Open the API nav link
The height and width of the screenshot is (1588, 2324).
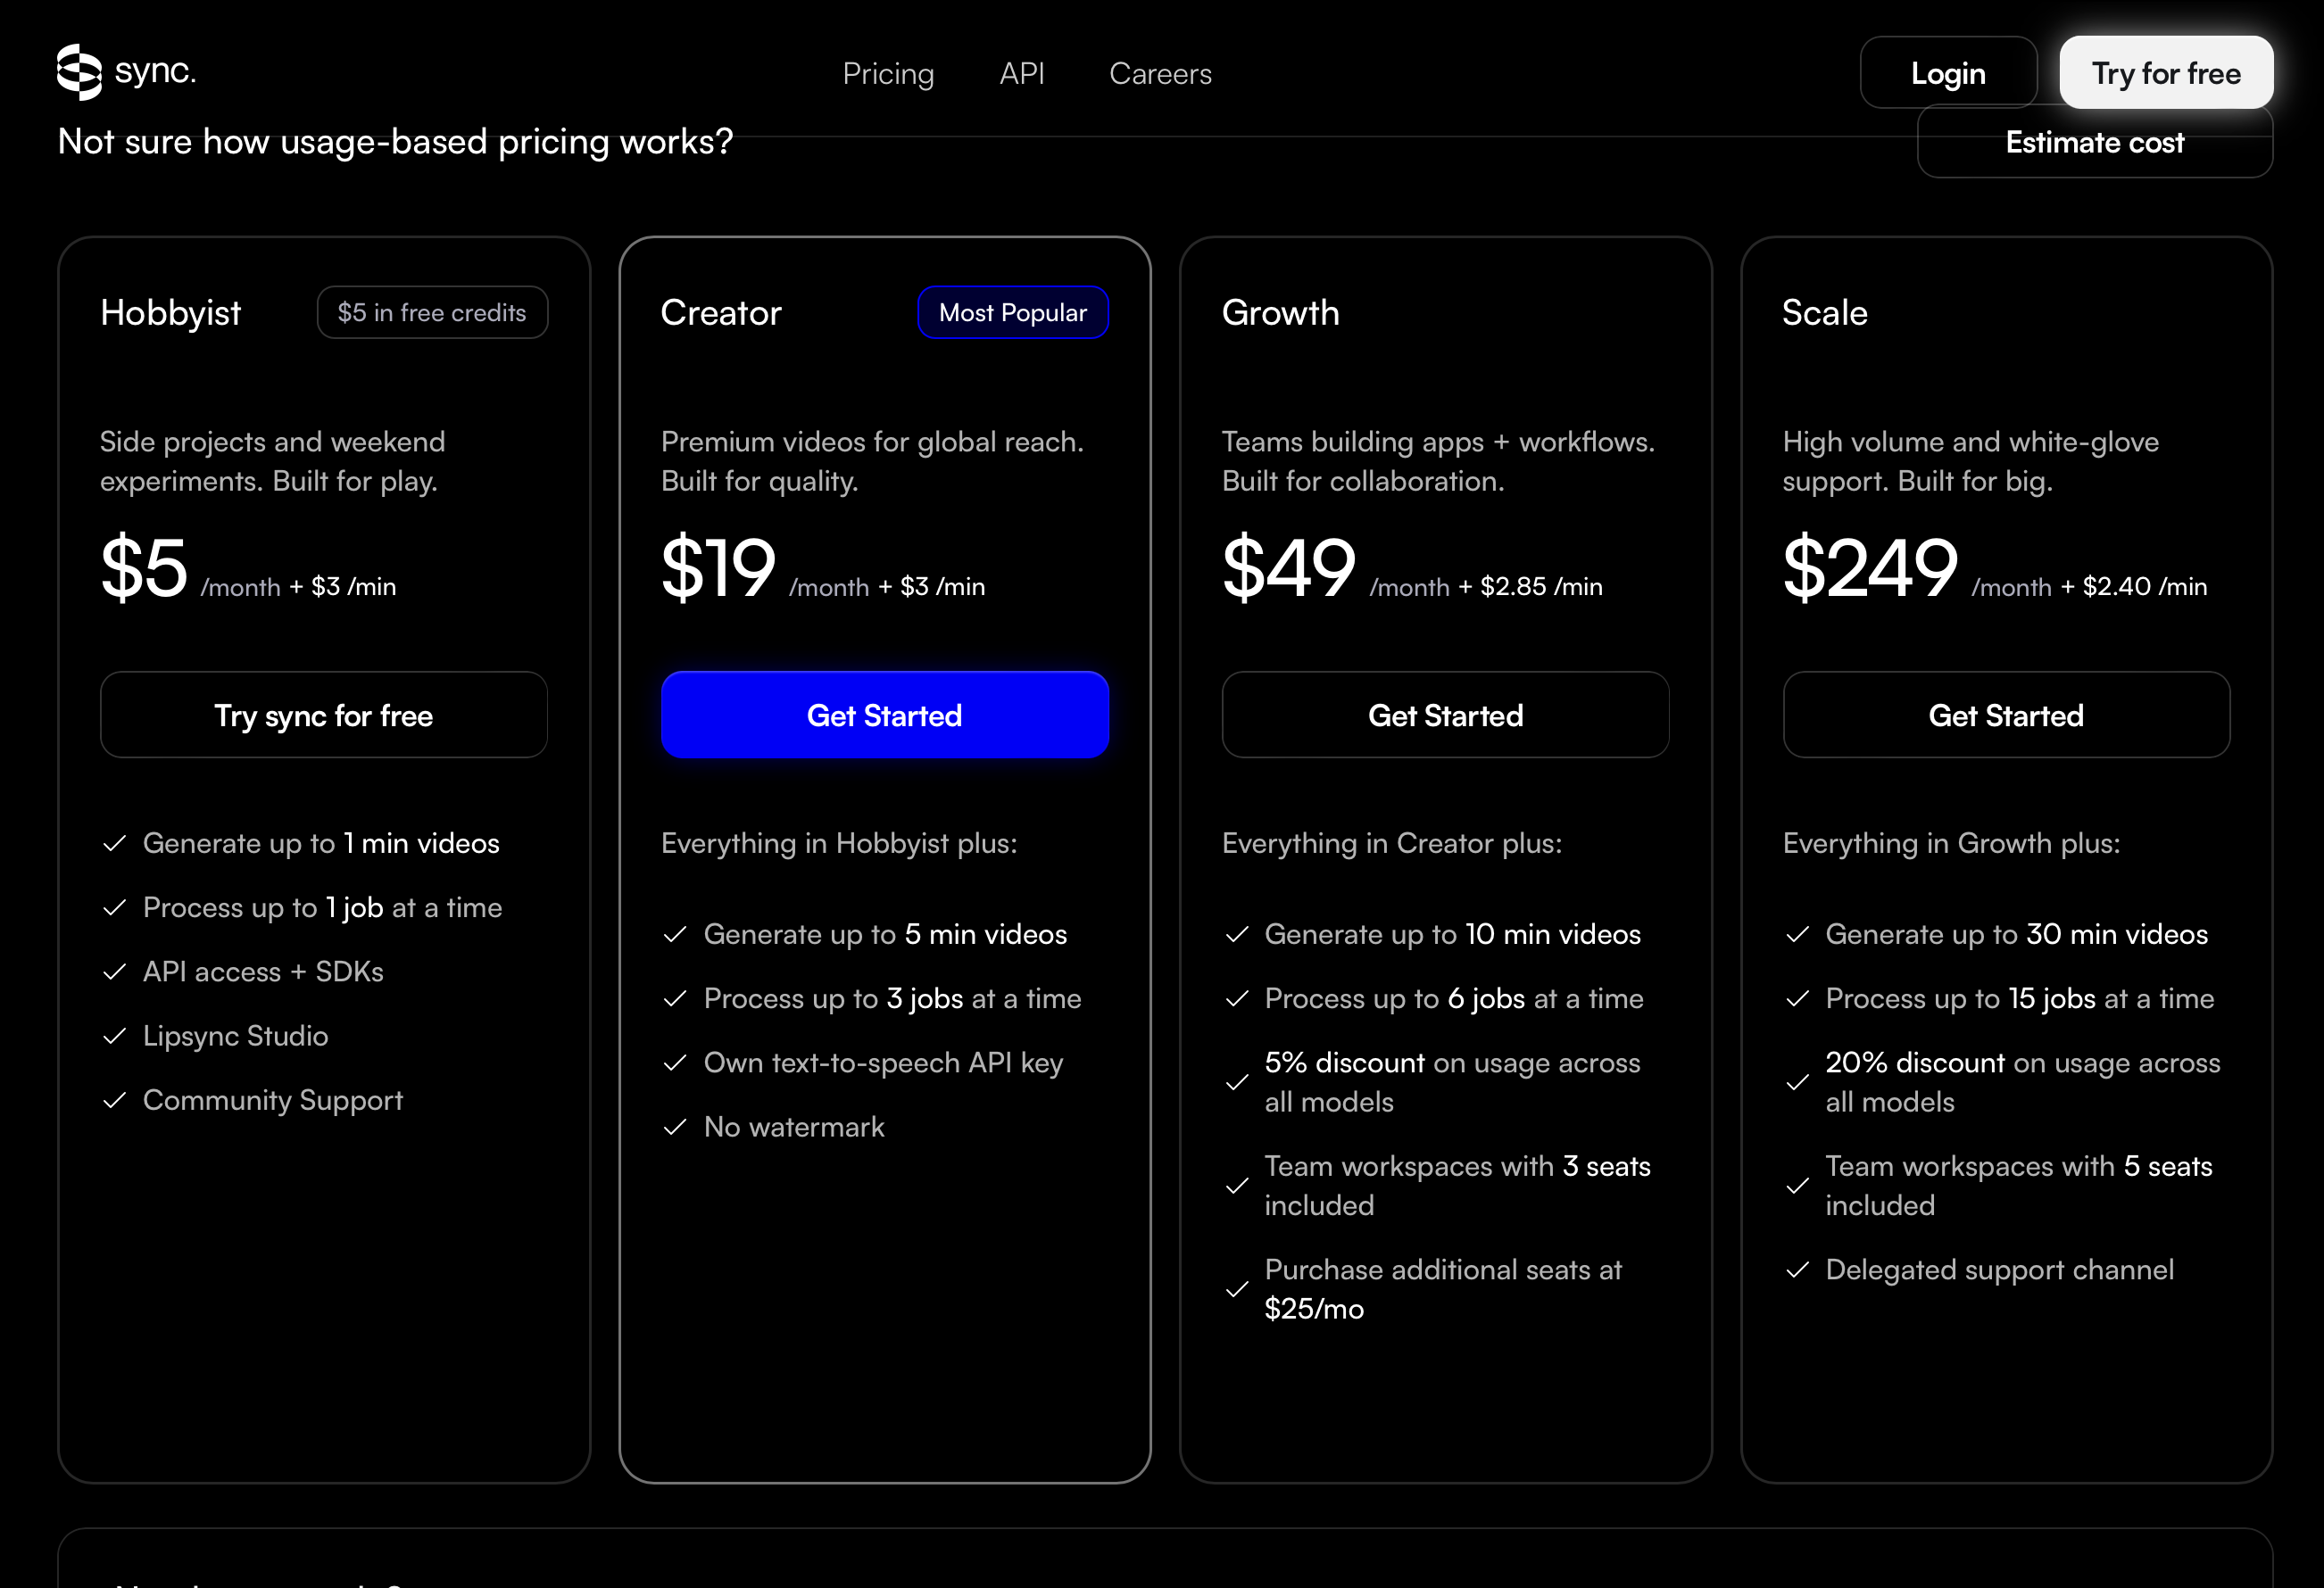1021,73
